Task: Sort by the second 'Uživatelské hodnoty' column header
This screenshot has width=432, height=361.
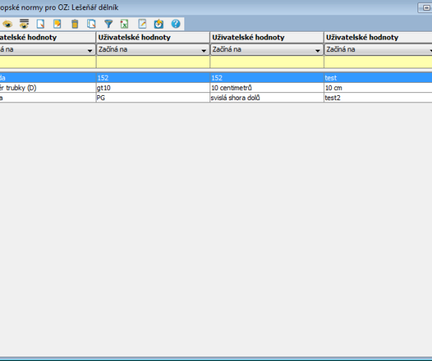Action: coord(152,37)
